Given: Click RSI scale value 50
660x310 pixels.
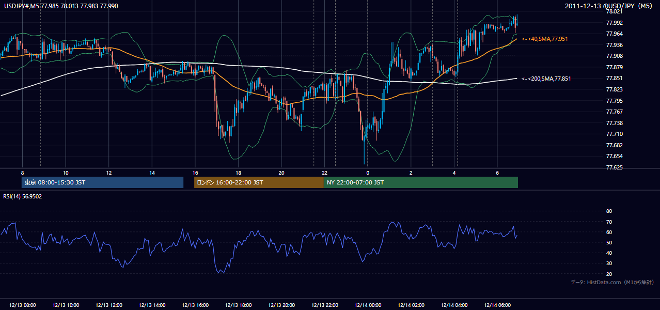Looking at the screenshot, I should coord(609,242).
